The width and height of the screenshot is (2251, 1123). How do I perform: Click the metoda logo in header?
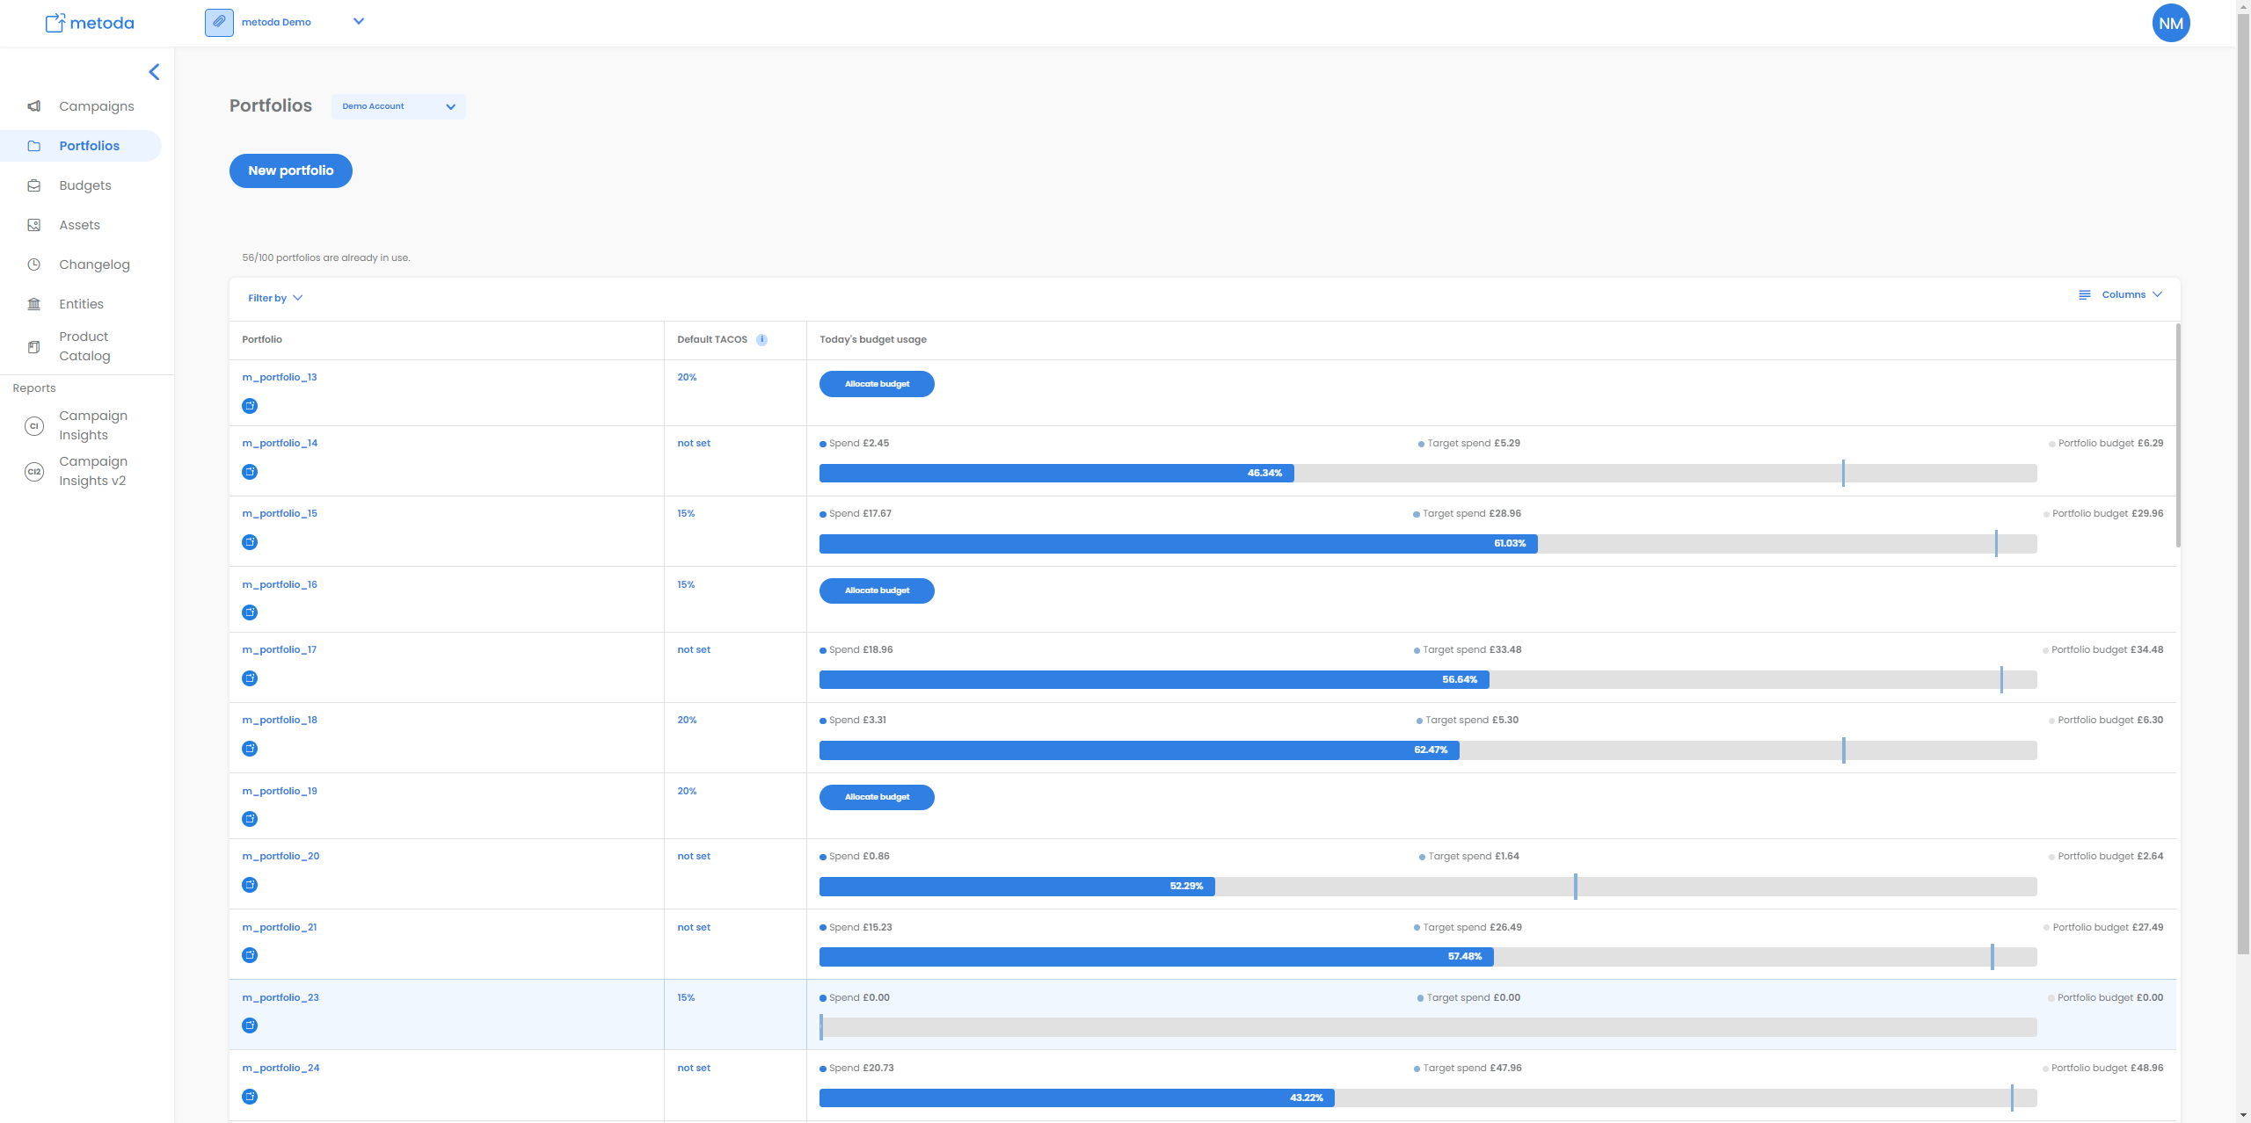click(90, 23)
